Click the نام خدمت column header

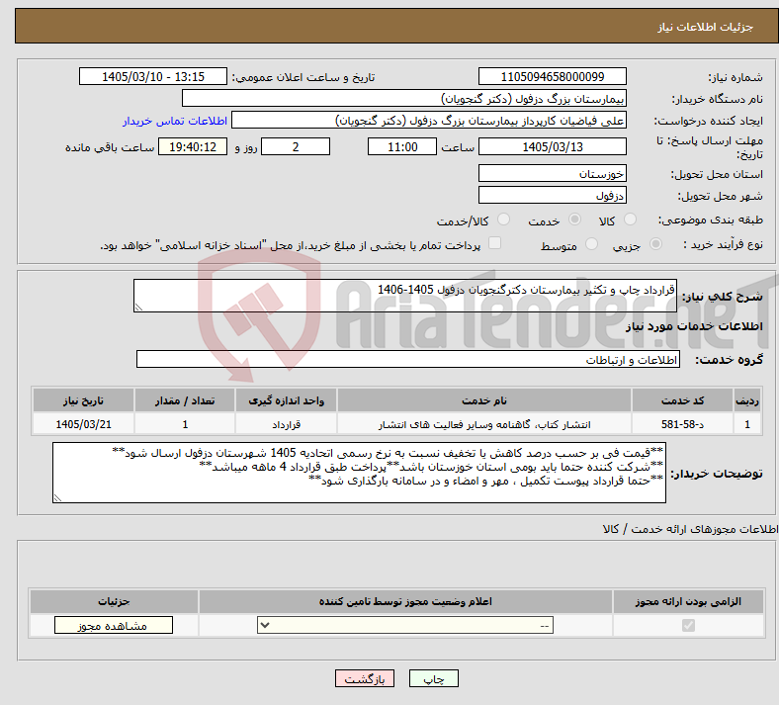(x=483, y=400)
